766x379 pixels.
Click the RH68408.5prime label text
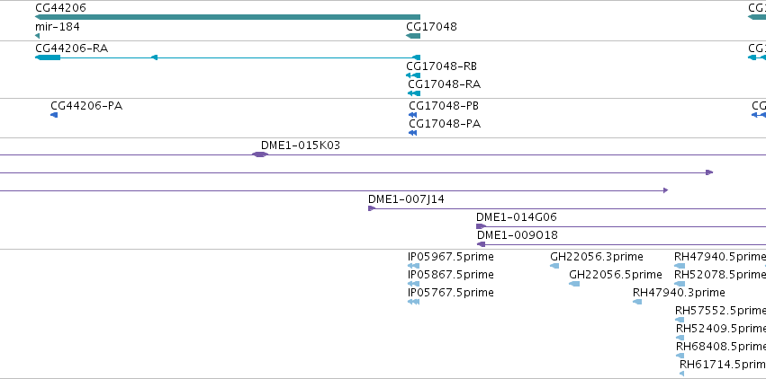[721, 347]
